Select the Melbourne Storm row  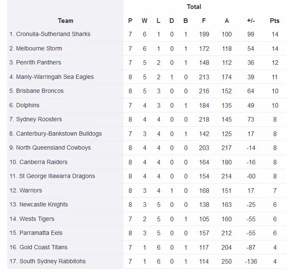[39, 48]
